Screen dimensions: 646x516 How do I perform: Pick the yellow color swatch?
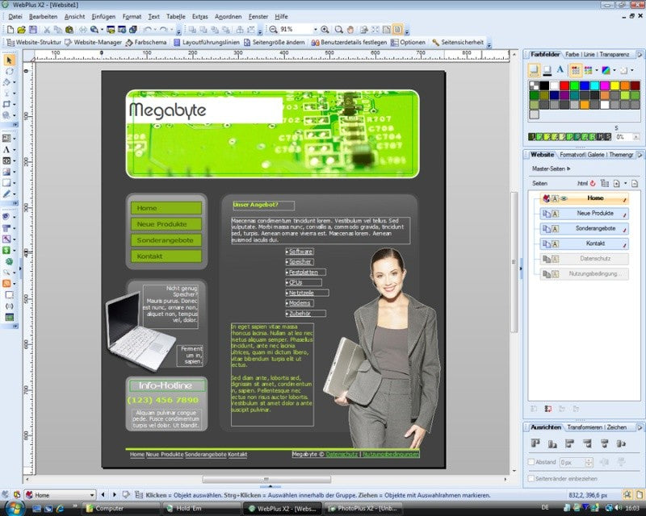tap(615, 85)
